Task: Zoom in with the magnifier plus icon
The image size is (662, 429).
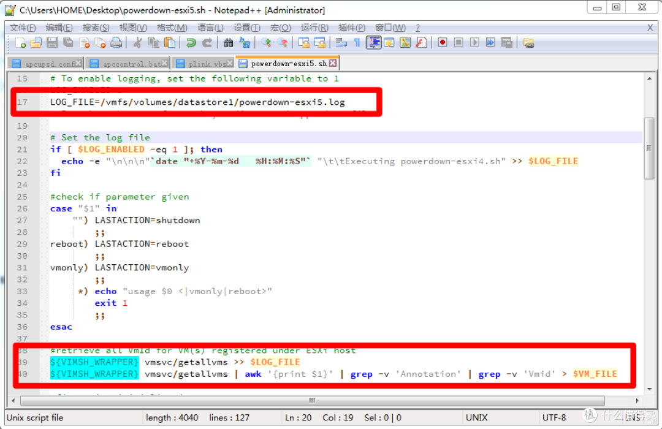Action: pos(266,42)
